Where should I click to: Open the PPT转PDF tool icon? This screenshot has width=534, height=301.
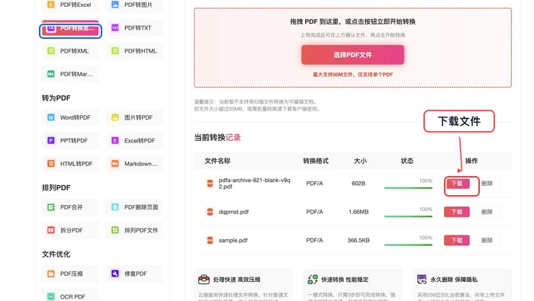click(x=51, y=140)
